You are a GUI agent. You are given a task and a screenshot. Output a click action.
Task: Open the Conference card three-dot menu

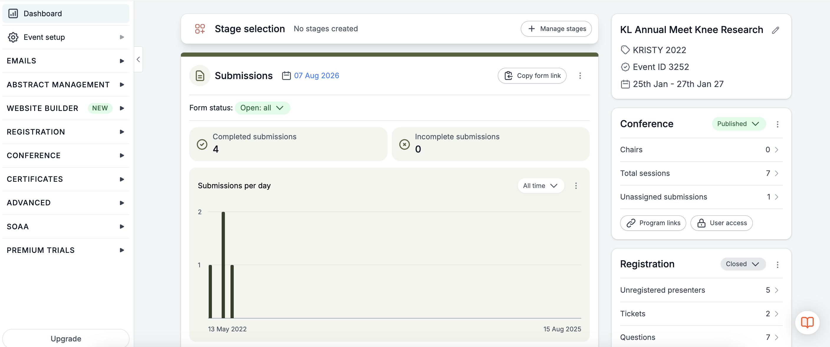(x=777, y=124)
